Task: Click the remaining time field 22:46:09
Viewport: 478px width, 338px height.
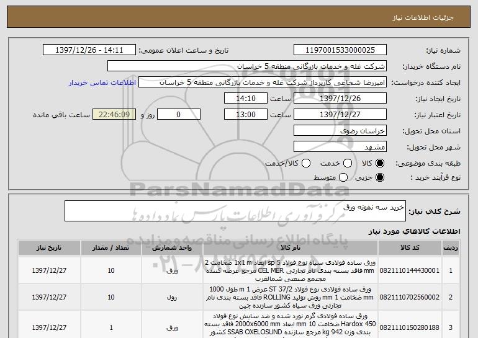Action: 114,115
